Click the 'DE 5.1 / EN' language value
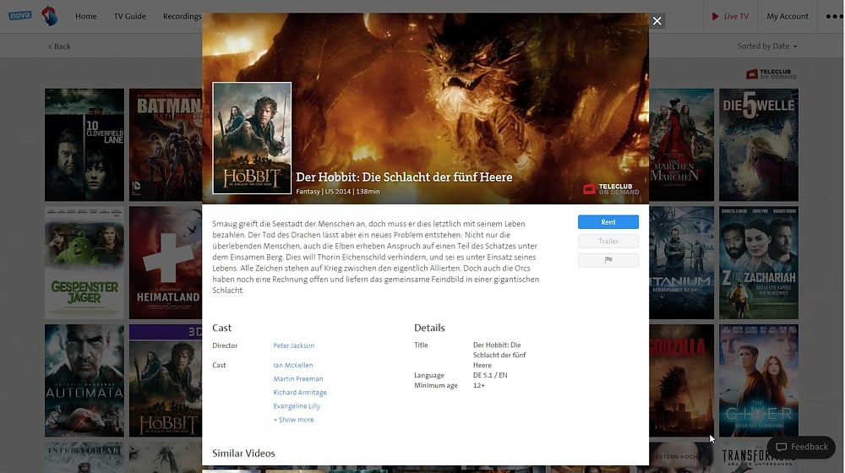 pos(490,376)
